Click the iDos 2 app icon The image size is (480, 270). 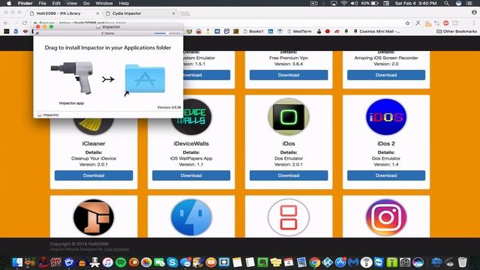coord(386,117)
